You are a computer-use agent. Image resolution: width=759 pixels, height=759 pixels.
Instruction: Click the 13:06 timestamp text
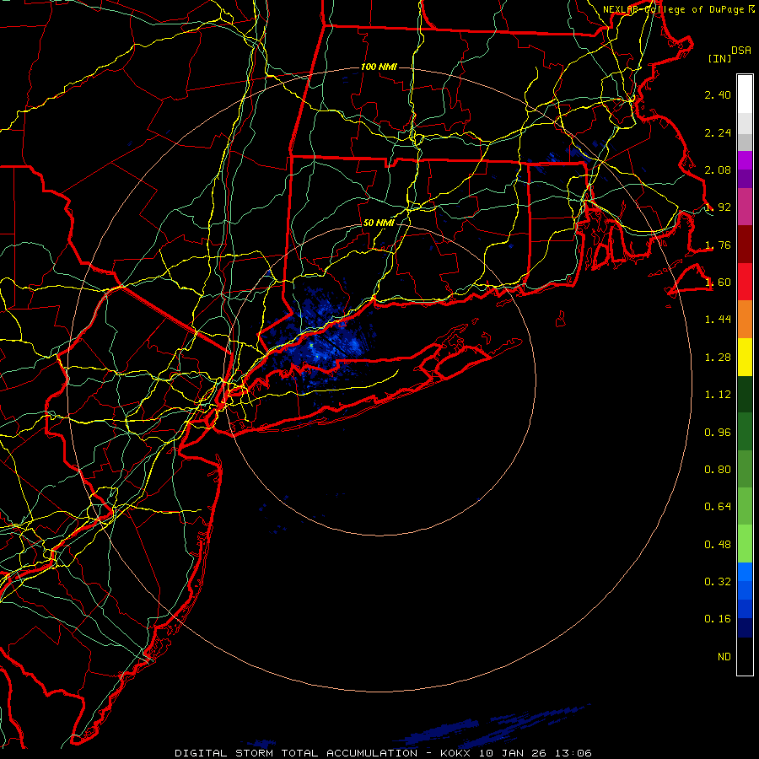point(574,753)
